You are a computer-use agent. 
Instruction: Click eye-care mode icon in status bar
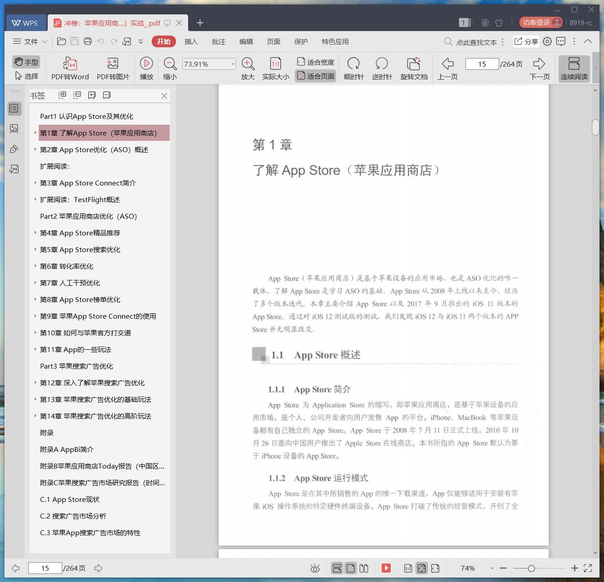[x=315, y=568]
